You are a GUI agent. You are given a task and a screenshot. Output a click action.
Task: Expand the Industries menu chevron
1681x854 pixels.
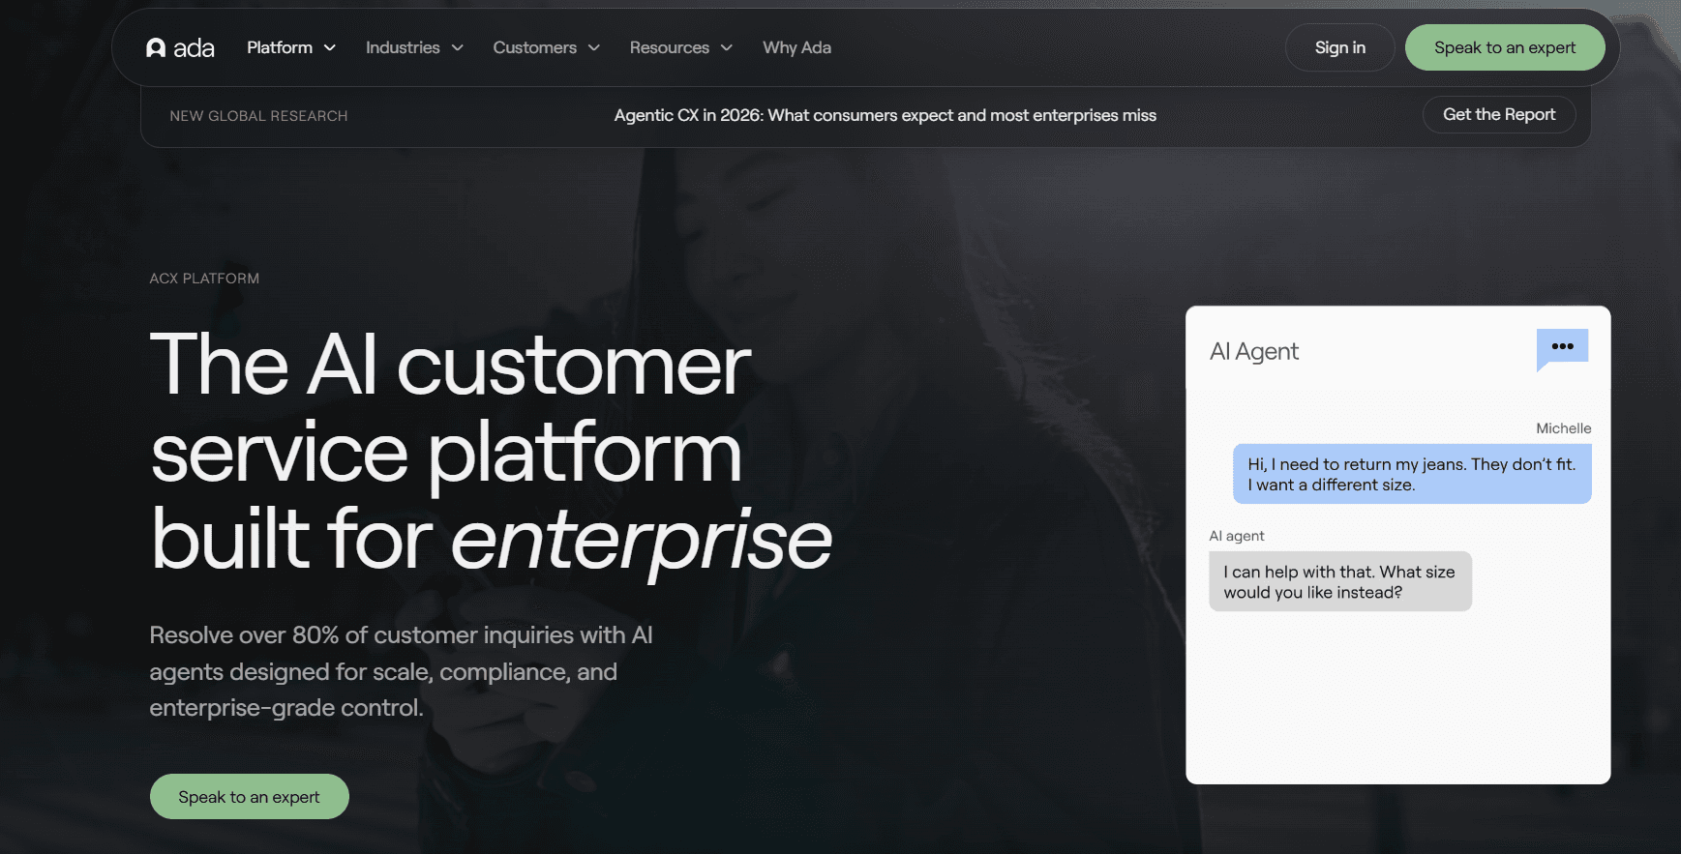pyautogui.click(x=458, y=47)
